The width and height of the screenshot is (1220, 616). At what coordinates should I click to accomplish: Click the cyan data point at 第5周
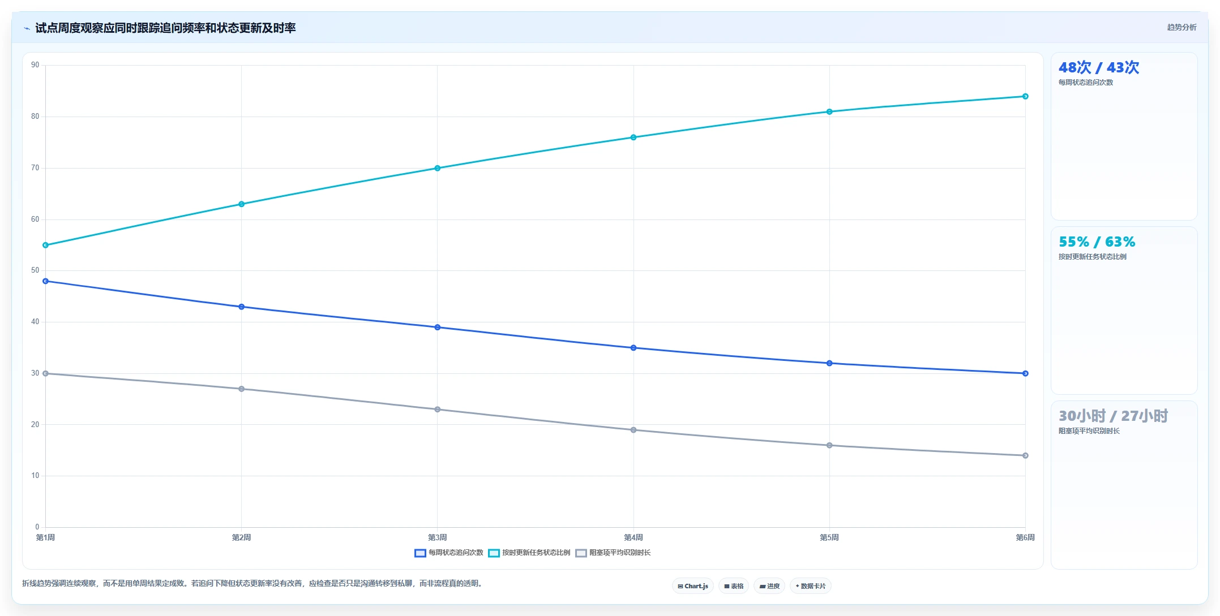pos(829,111)
